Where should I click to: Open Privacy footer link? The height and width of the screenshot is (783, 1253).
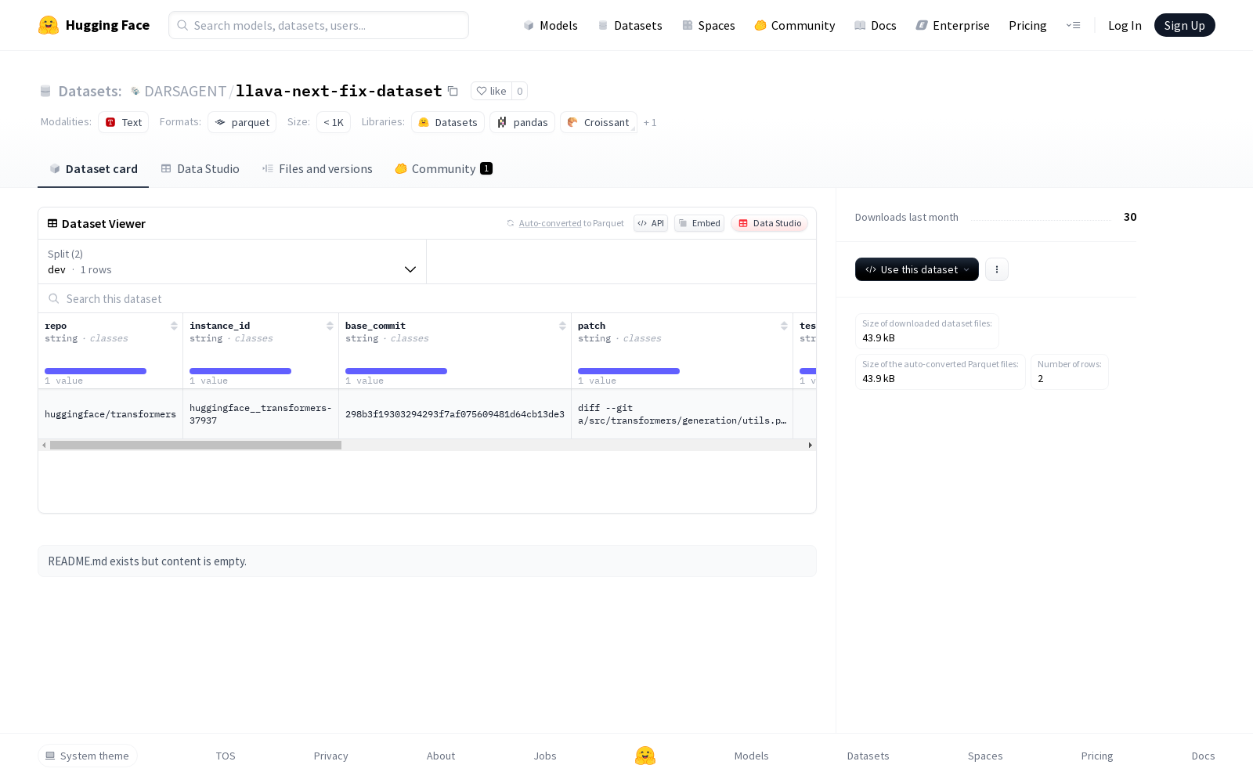click(330, 756)
